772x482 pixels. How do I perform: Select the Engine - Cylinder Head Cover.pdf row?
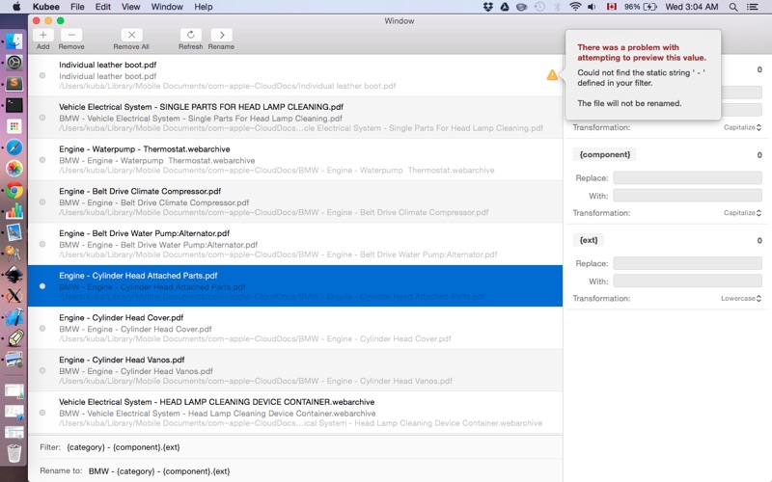pyautogui.click(x=295, y=328)
